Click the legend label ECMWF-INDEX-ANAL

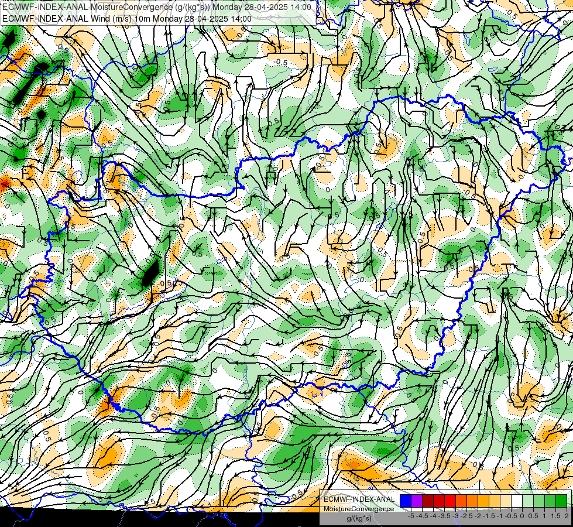point(359,499)
